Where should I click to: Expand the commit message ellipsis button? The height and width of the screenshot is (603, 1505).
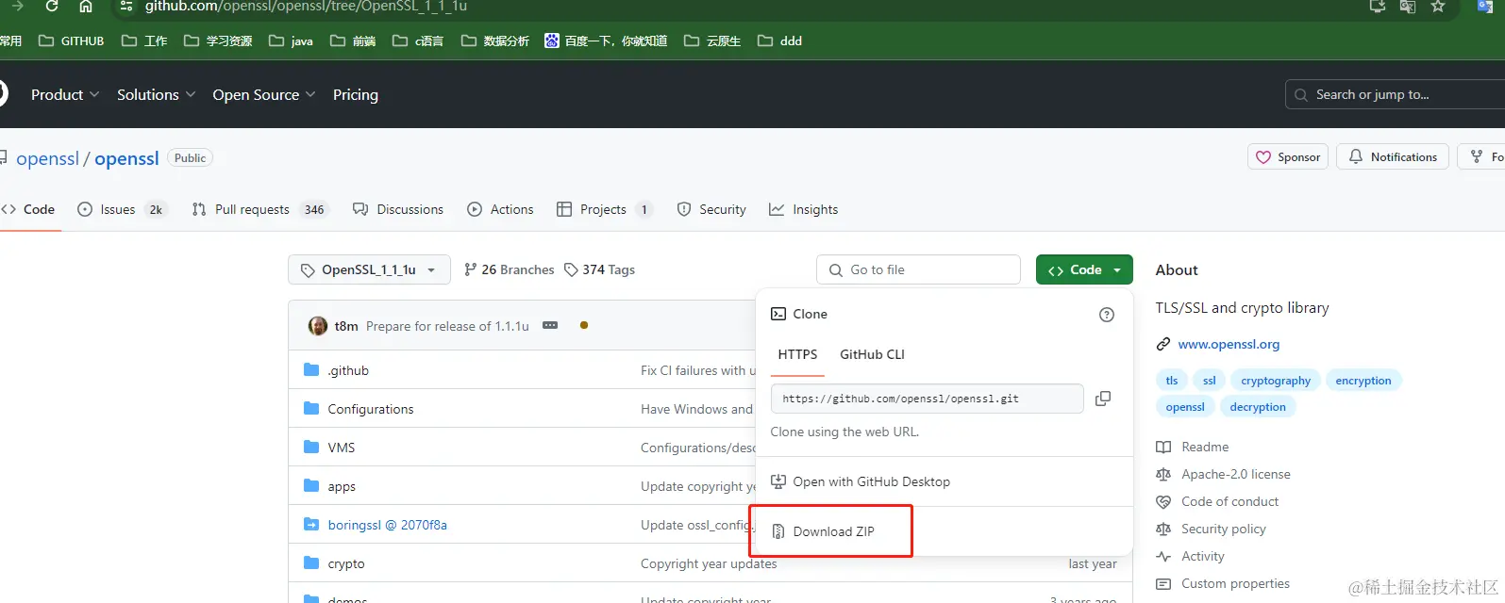click(550, 325)
